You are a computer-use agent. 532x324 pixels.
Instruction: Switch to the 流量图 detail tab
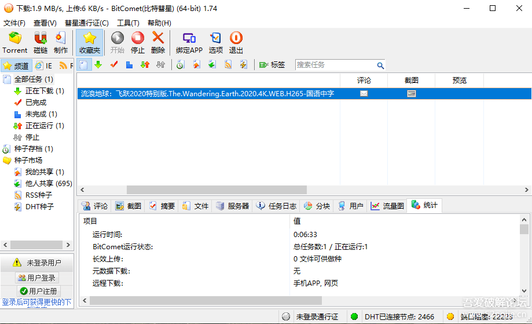coord(387,206)
